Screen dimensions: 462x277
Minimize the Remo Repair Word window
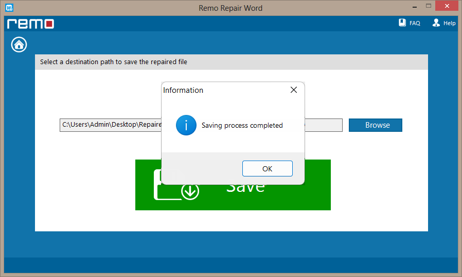tap(414, 7)
